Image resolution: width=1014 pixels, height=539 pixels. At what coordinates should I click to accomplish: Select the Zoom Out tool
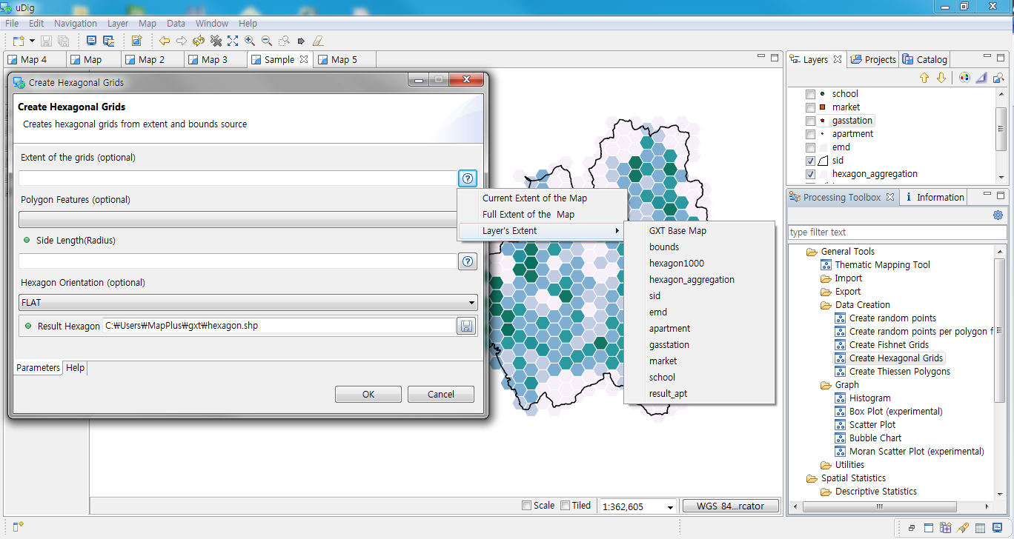pyautogui.click(x=265, y=41)
